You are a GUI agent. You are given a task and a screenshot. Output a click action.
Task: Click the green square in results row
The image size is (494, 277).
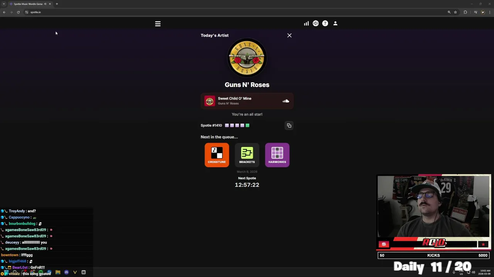[247, 125]
